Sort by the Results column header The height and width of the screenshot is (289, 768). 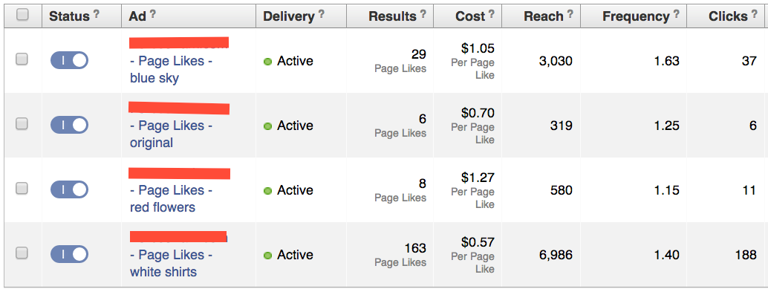(392, 16)
